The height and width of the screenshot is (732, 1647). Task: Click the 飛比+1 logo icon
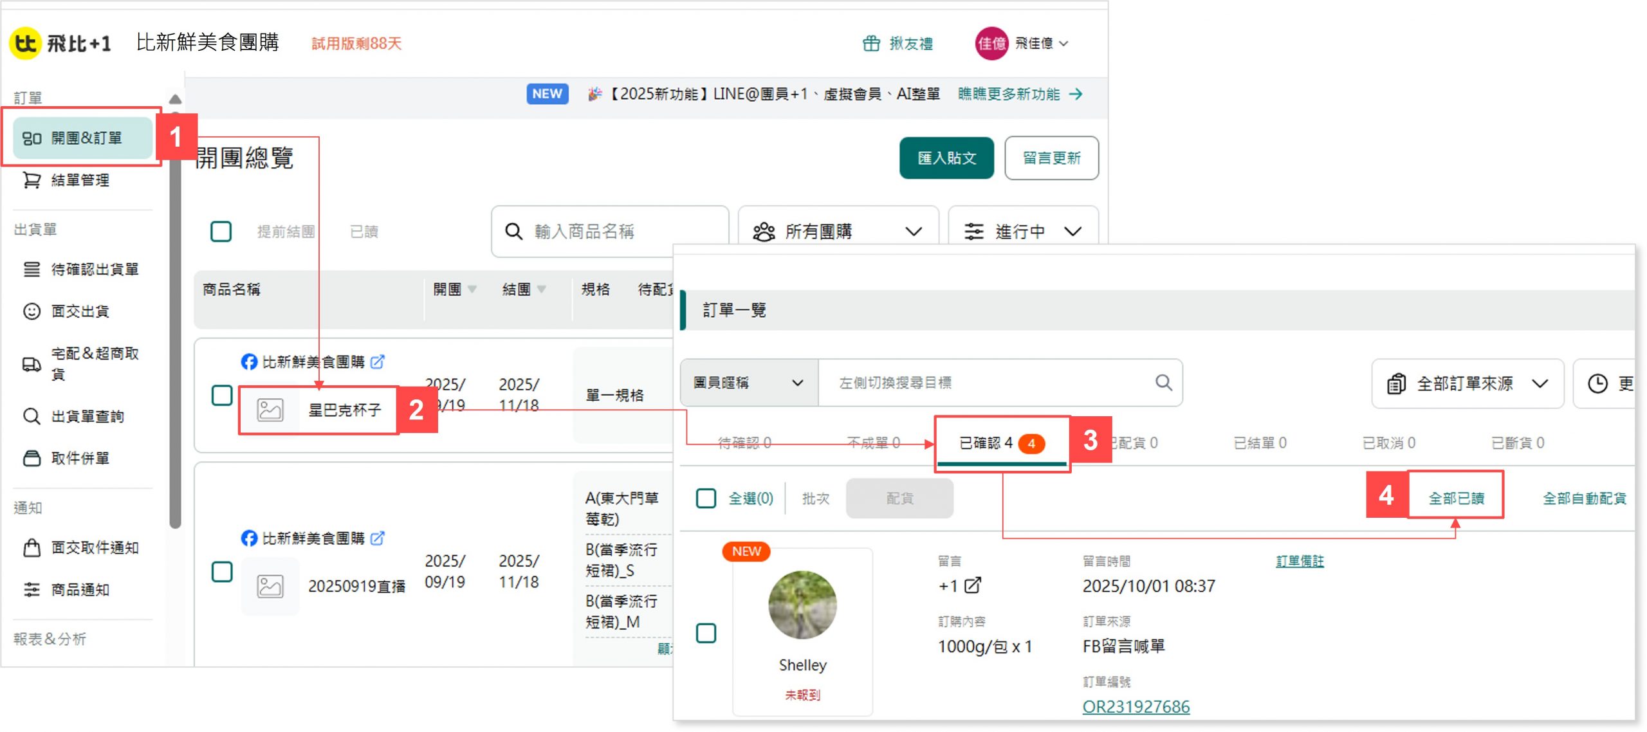coord(26,43)
